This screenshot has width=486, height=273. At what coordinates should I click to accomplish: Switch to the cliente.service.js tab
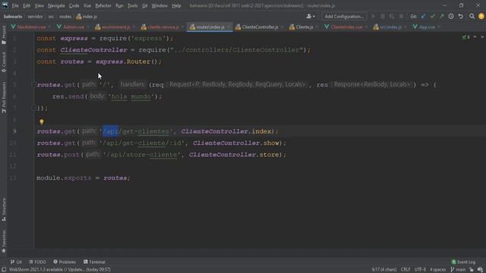[163, 27]
